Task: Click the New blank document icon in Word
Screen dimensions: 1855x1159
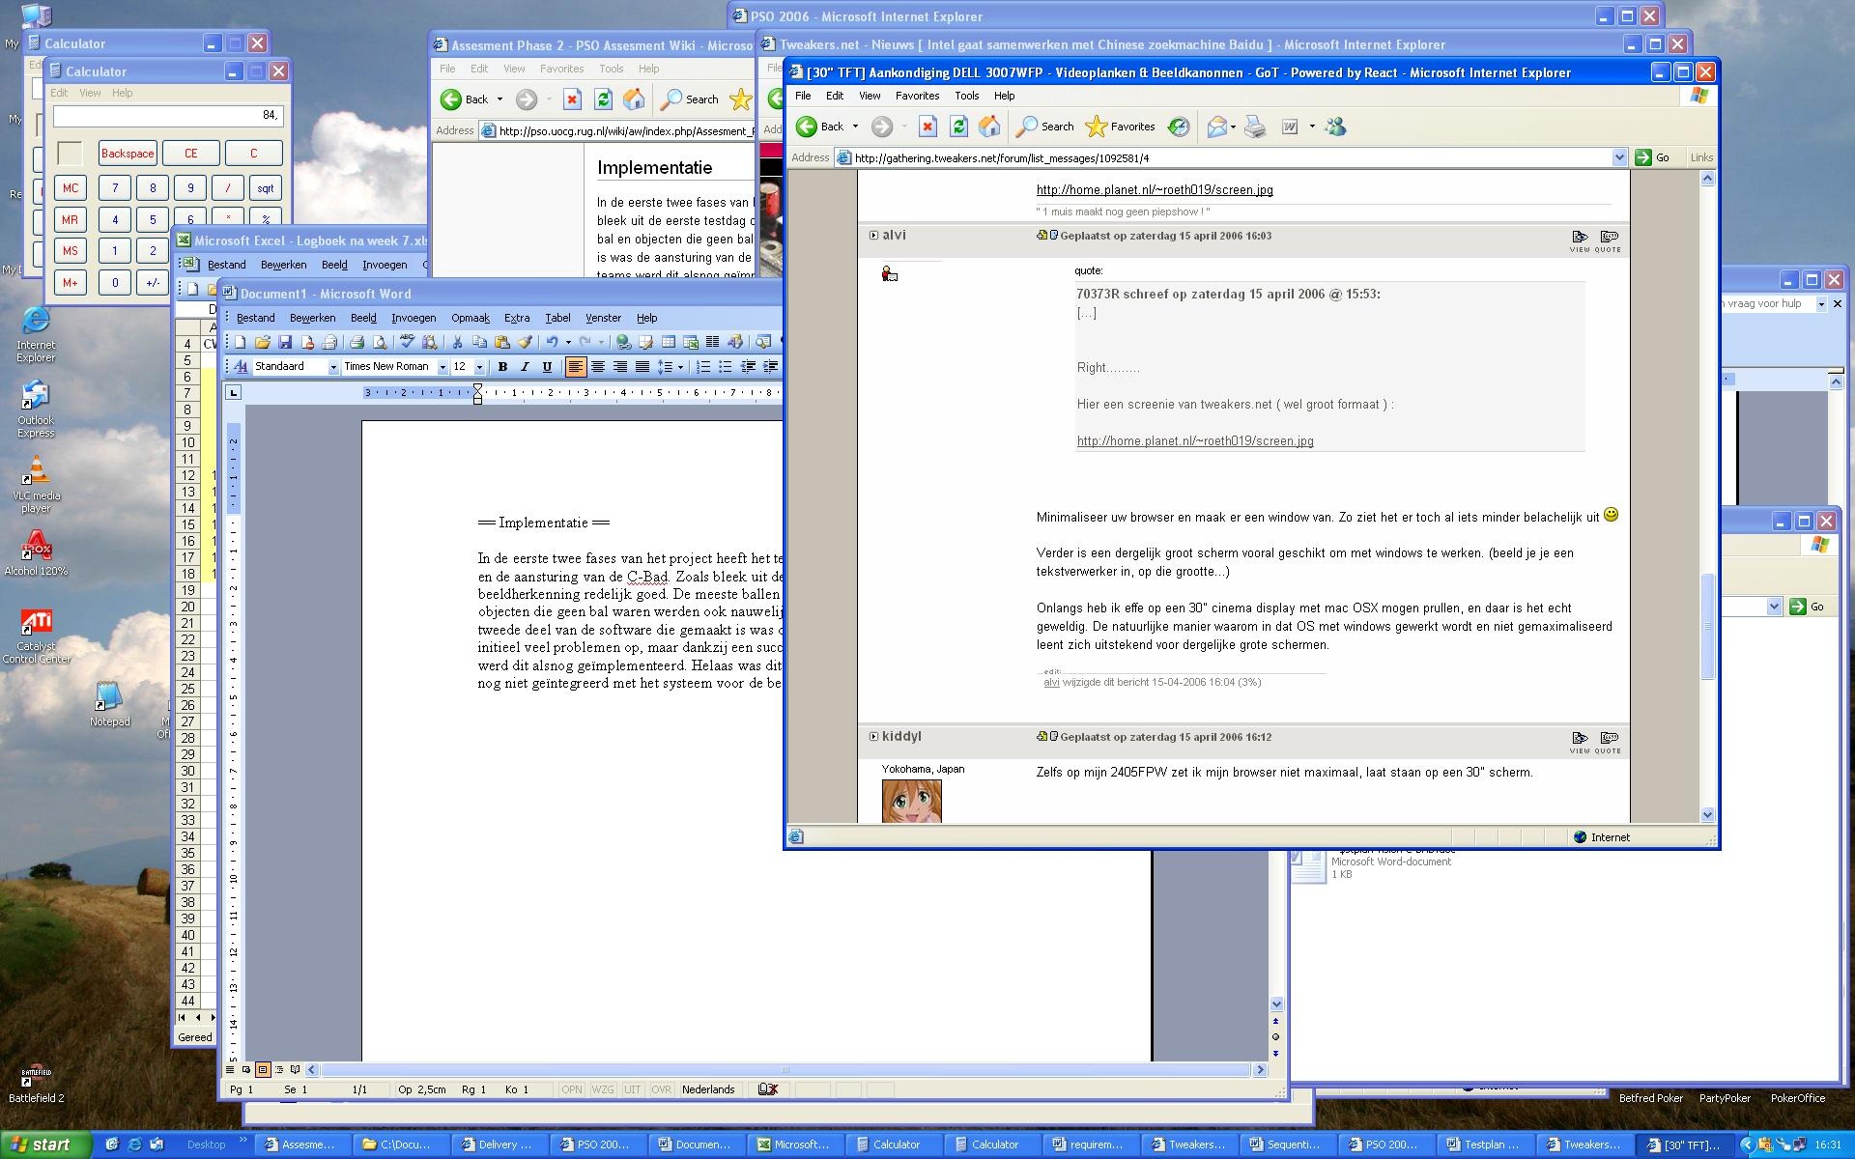Action: (241, 342)
